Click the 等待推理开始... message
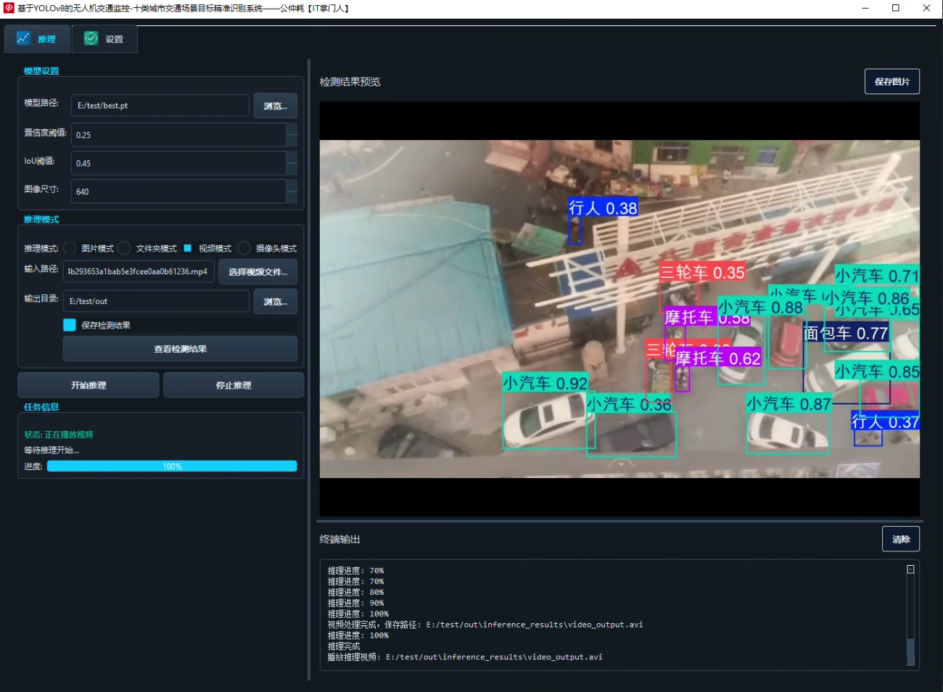Viewport: 943px width, 692px height. (52, 450)
